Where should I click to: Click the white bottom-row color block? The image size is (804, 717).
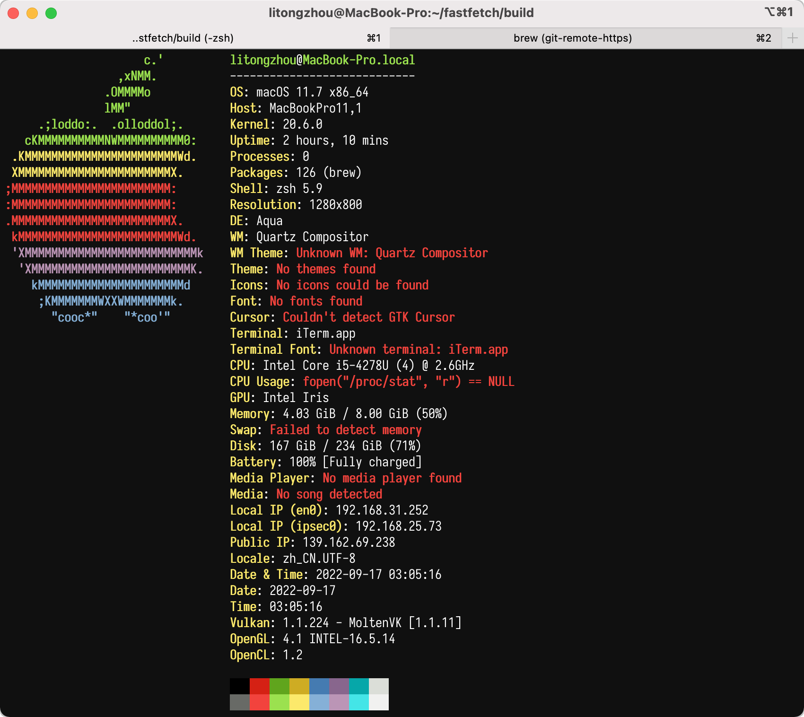[x=379, y=702]
